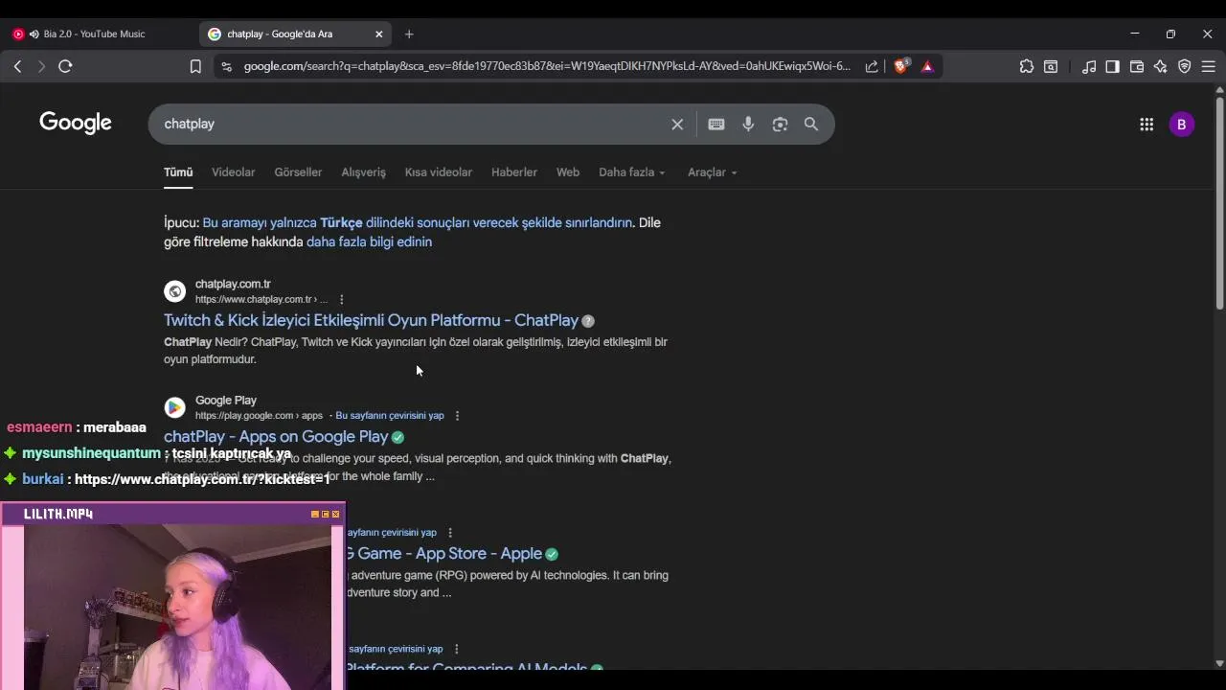Image resolution: width=1226 pixels, height=690 pixels.
Task: Open the Extensions puzzle icon
Action: [1027, 66]
